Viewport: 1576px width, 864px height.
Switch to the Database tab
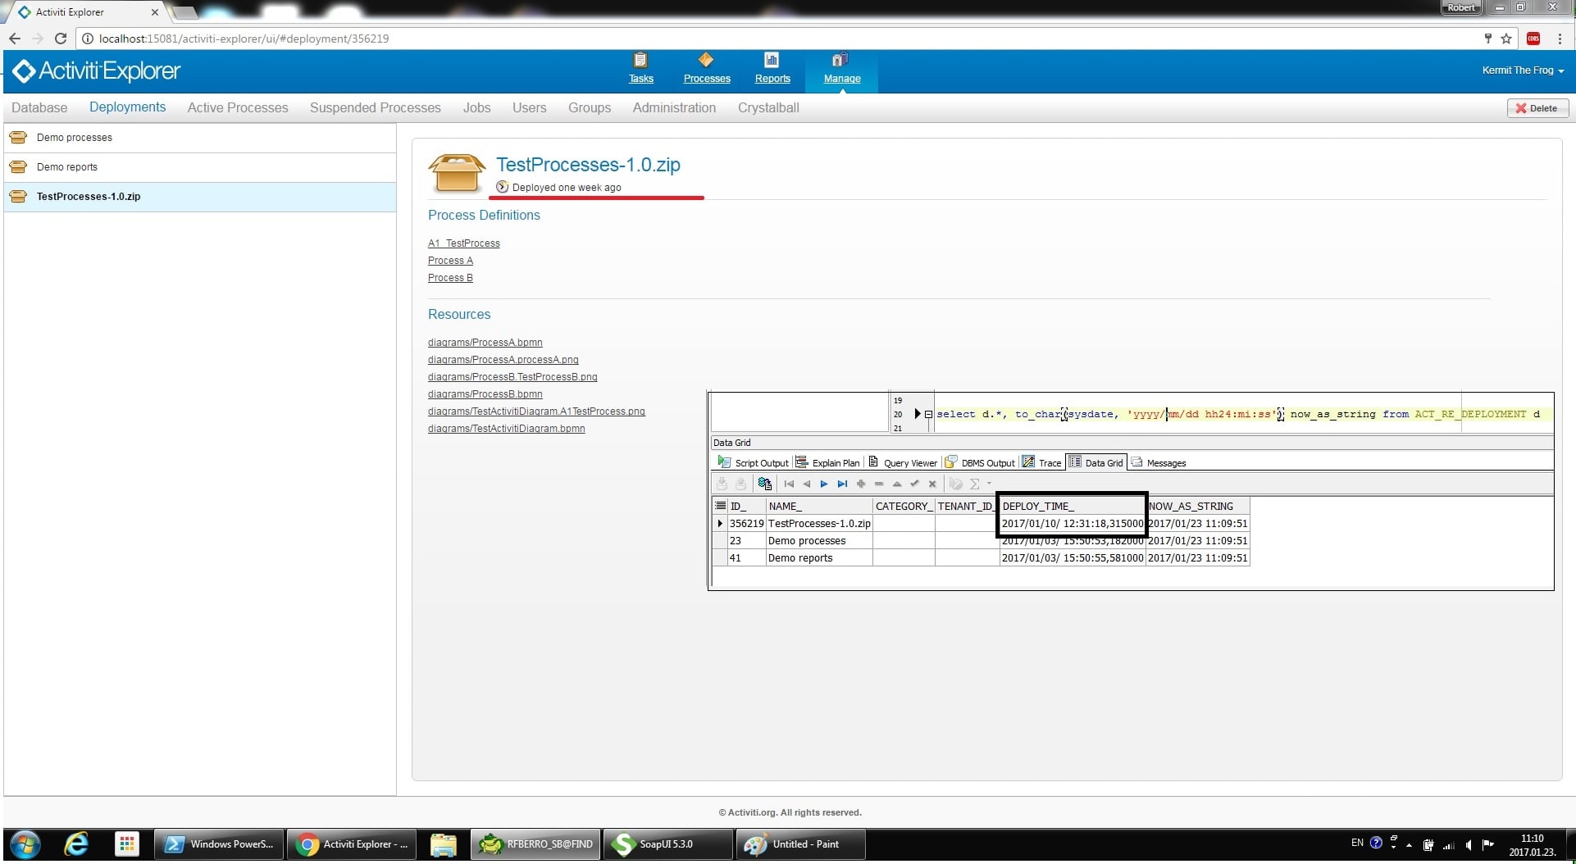click(39, 107)
